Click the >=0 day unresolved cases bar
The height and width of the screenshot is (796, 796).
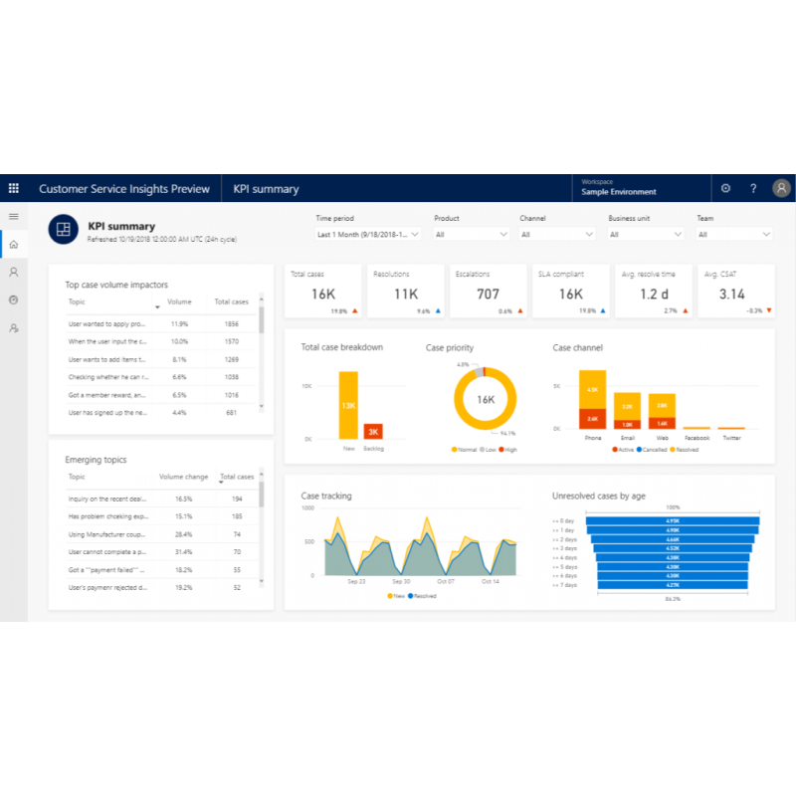pos(673,520)
